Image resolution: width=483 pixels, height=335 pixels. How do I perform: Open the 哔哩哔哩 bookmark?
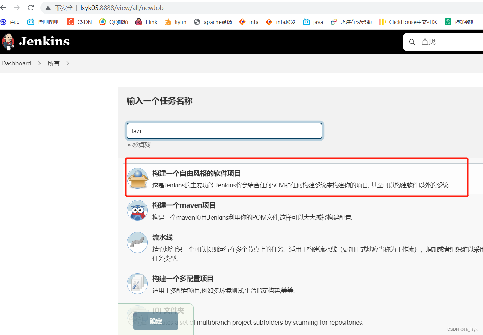tap(43, 22)
